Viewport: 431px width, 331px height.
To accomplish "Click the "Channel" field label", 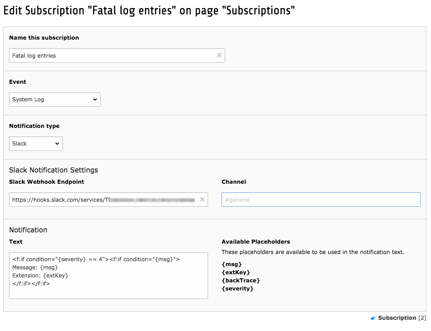I will pyautogui.click(x=234, y=182).
